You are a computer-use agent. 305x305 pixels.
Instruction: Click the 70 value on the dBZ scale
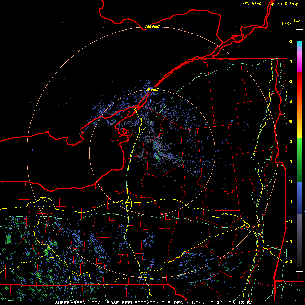[291, 61]
